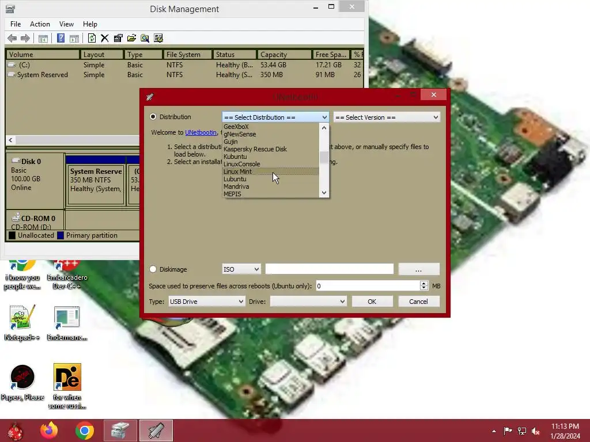
Task: Increase preserve space with spinner up arrow
Action: (x=423, y=283)
